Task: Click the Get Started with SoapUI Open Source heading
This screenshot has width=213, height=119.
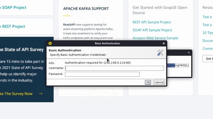Action: 160,10
